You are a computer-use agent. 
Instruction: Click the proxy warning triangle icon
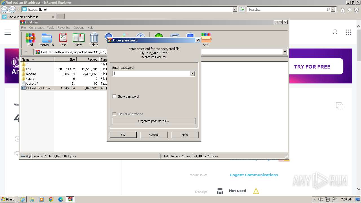(x=256, y=191)
